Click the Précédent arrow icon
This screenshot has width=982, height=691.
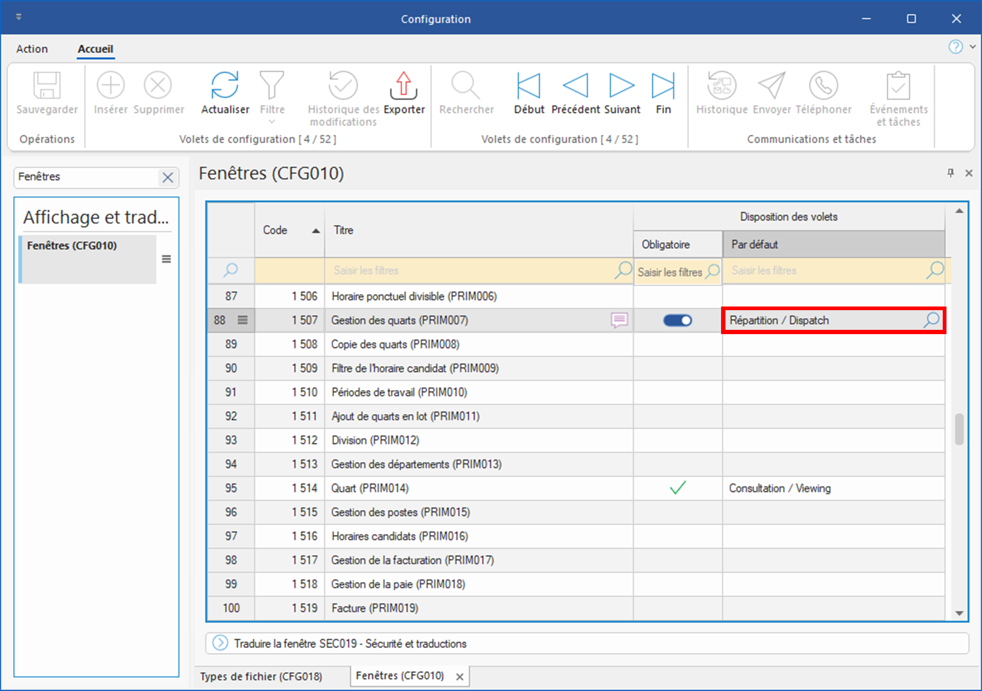click(x=575, y=85)
